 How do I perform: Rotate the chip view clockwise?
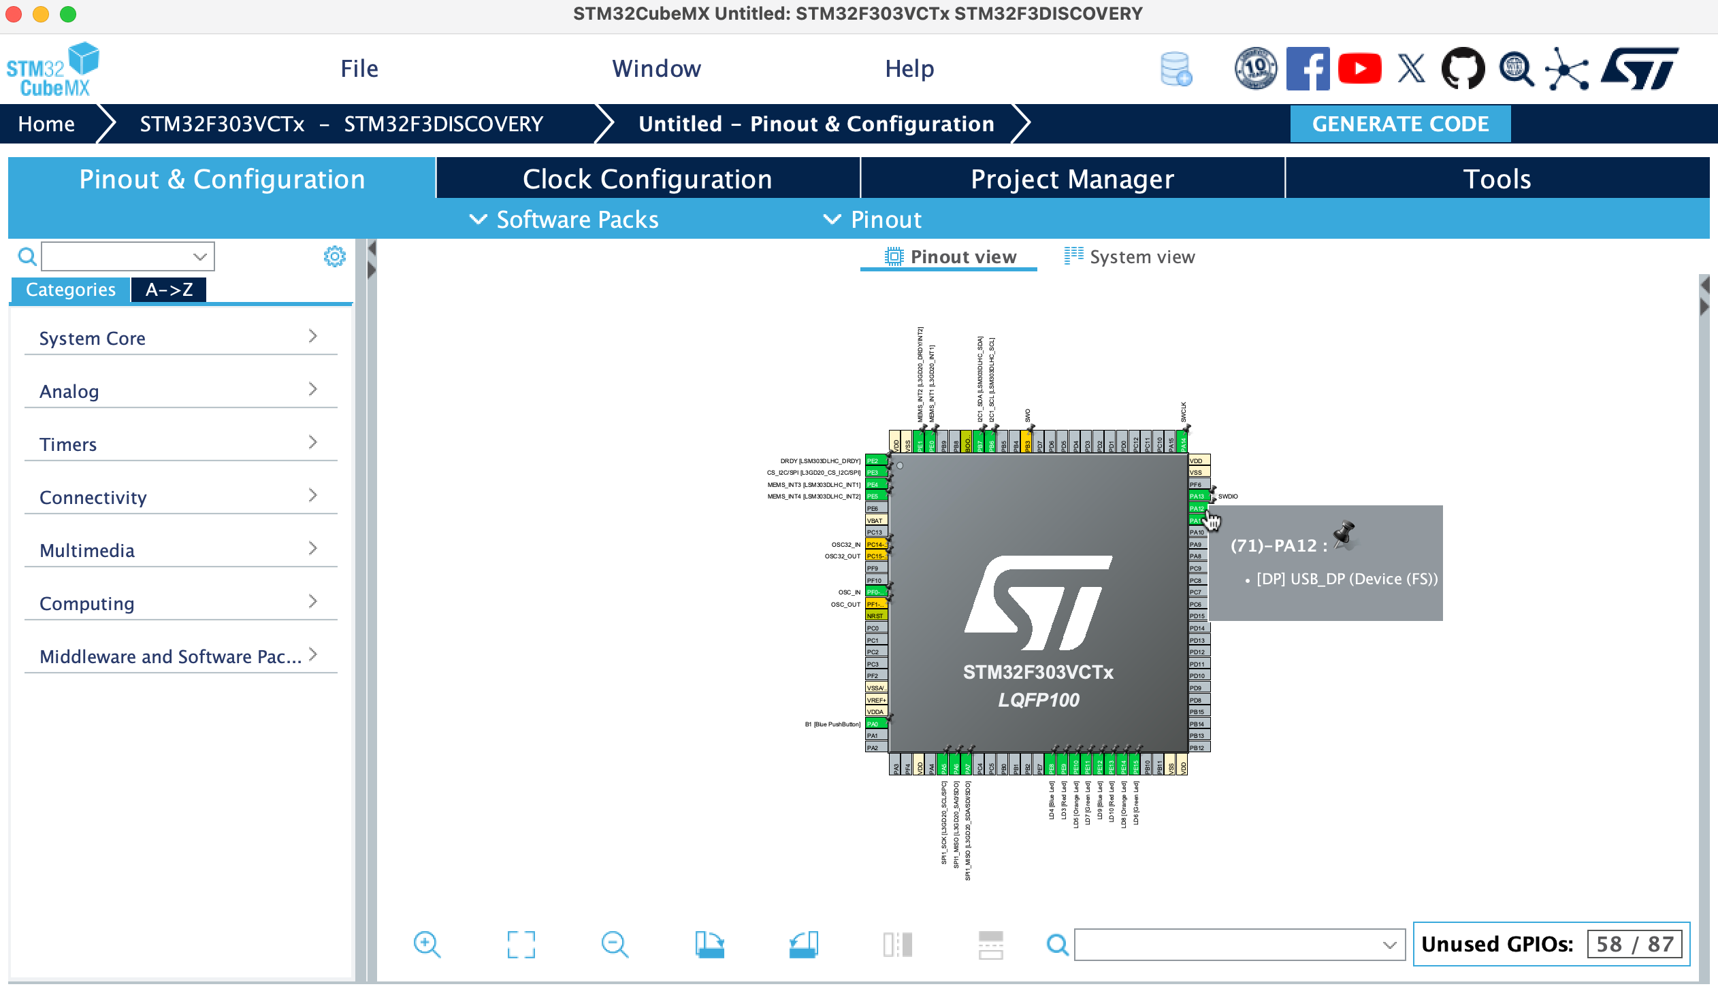(x=709, y=944)
